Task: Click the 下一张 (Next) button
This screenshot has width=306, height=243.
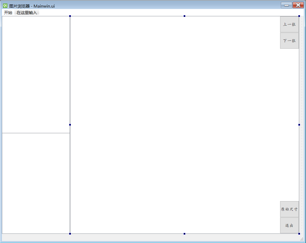Action: point(289,40)
